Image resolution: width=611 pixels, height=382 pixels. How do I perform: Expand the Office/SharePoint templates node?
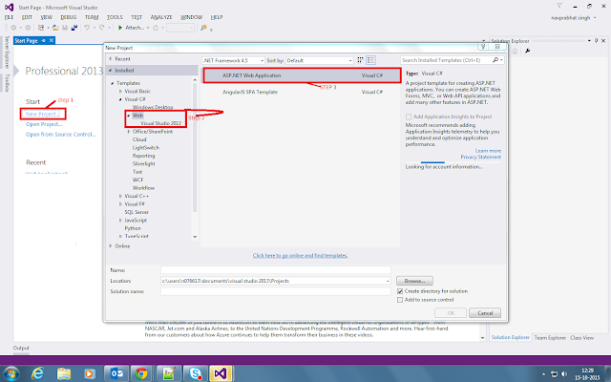tap(129, 132)
